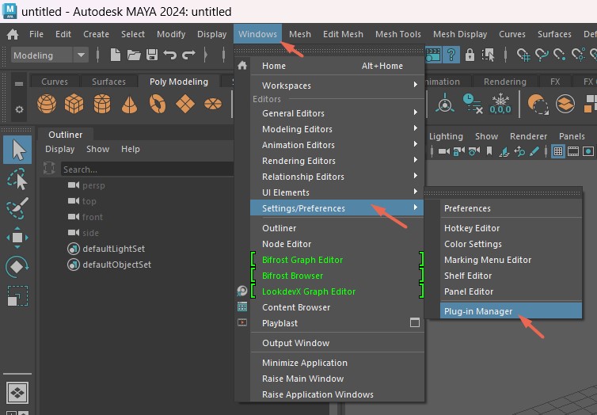Create a polygon torus from the shelf

tap(158, 104)
